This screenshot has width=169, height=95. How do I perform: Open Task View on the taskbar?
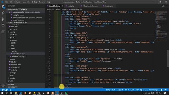(x=11, y=93)
